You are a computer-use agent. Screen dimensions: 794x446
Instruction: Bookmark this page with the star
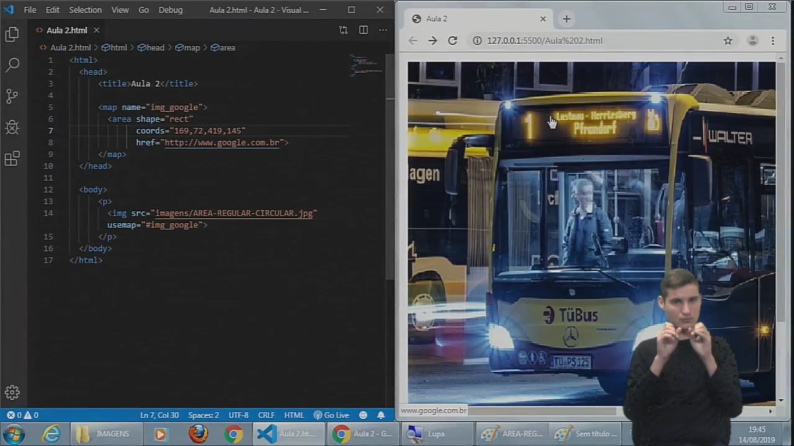(728, 41)
